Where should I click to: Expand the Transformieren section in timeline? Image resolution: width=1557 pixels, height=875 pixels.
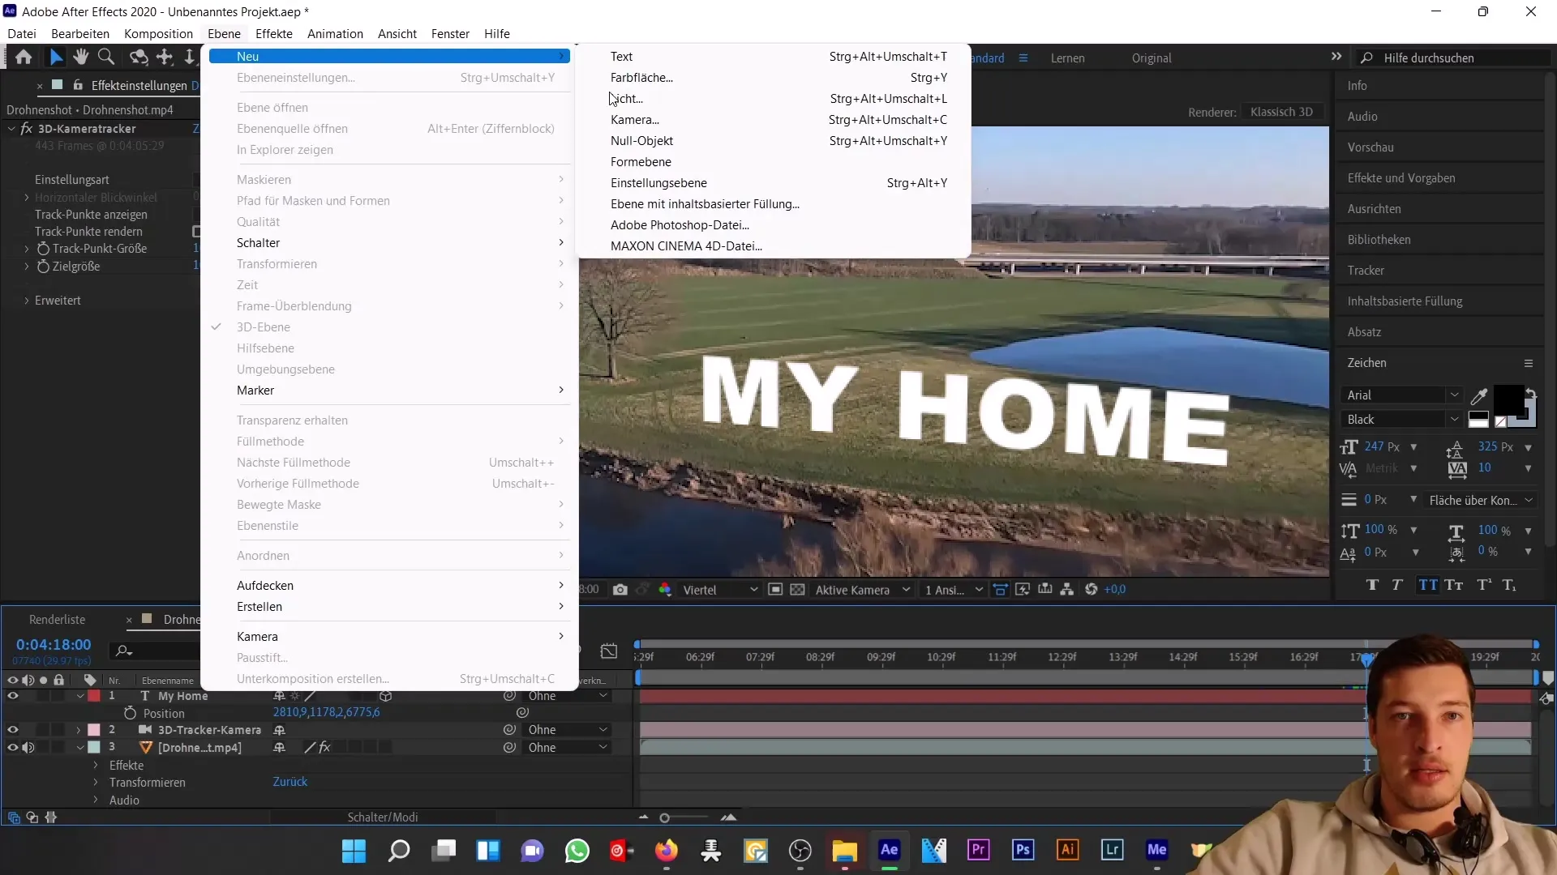click(x=97, y=782)
